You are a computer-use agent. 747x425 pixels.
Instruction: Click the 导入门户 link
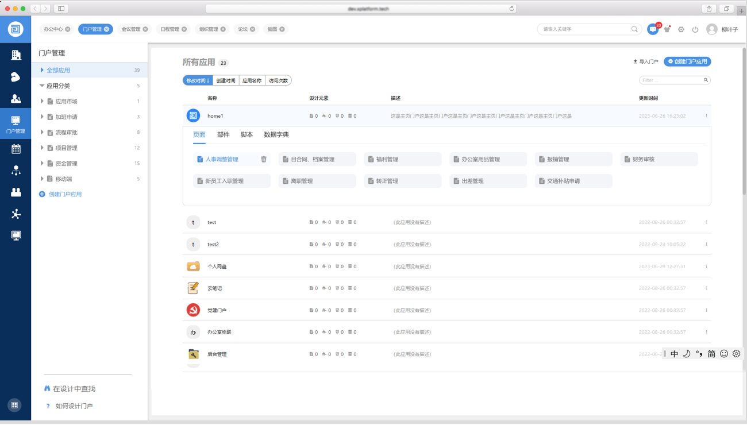(x=645, y=61)
